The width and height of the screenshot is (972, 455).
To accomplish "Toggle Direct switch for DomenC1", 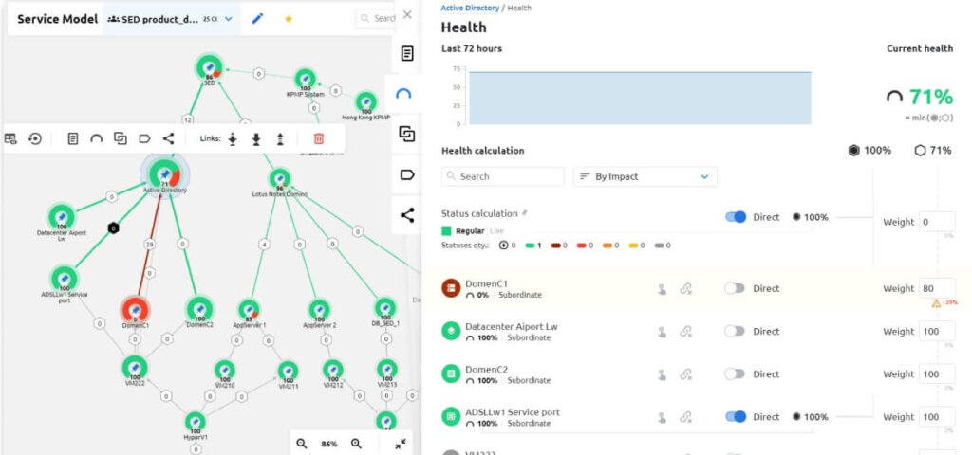I will click(x=735, y=288).
